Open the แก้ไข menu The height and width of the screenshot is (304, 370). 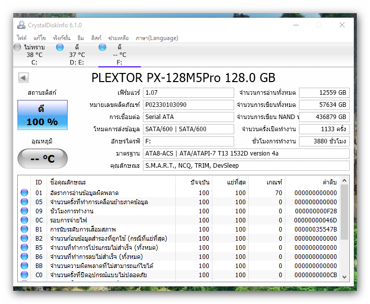click(40, 37)
